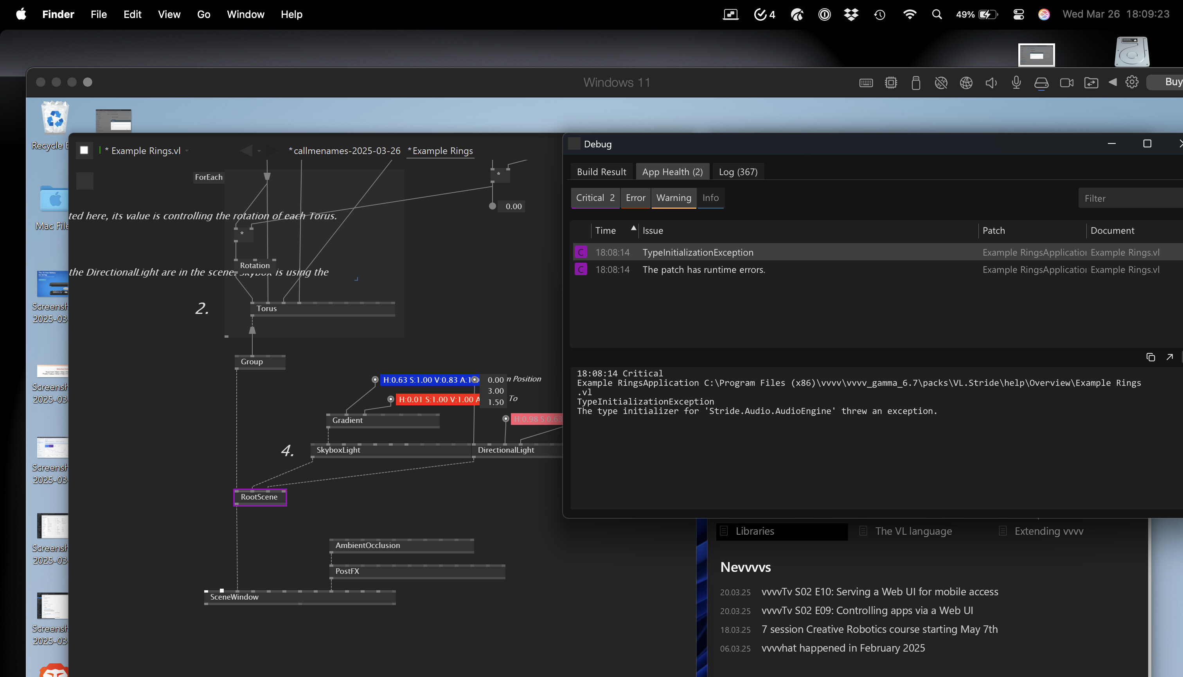
Task: Open the pink color IOBox swatch
Action: (x=537, y=419)
